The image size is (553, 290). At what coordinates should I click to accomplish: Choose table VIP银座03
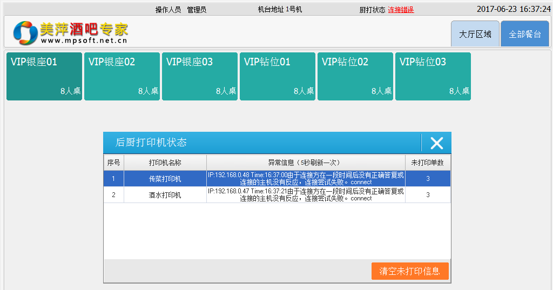click(x=200, y=76)
